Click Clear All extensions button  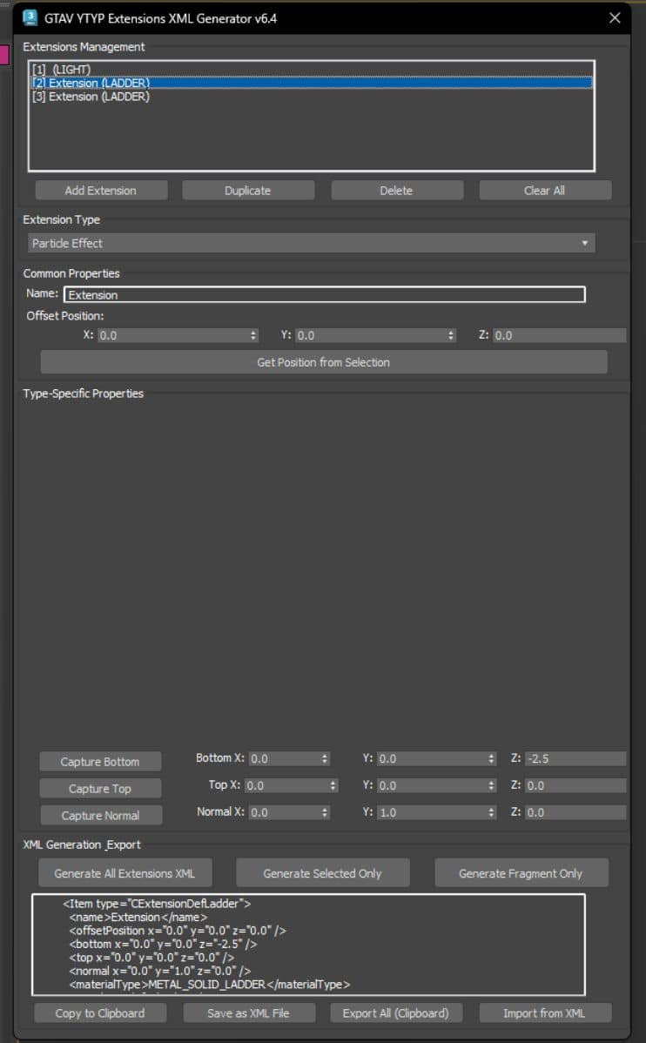click(544, 191)
